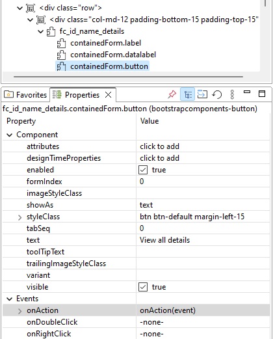Click the fc_id_name_details form container icon
Viewport: 273px width, 339px height.
coord(51,31)
